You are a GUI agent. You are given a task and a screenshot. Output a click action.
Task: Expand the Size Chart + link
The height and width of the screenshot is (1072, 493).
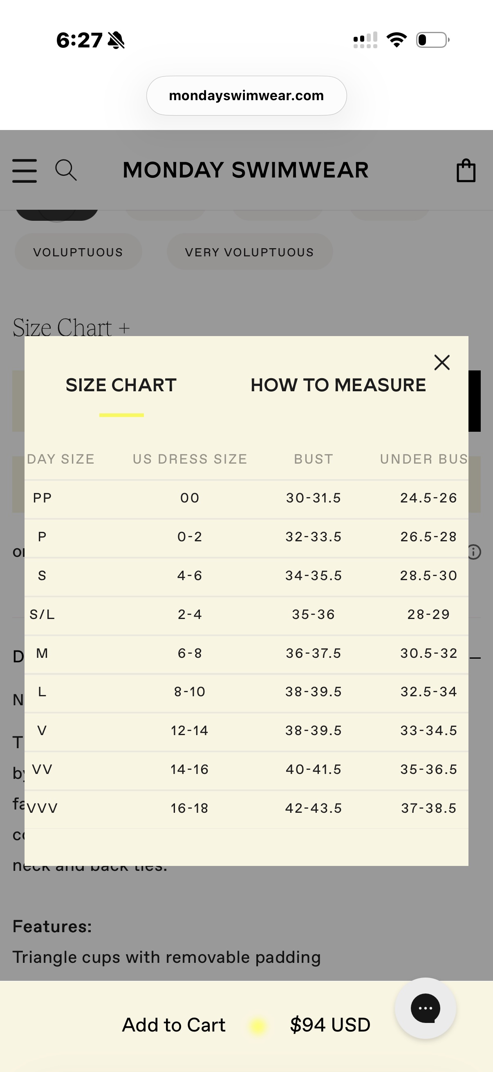71,327
